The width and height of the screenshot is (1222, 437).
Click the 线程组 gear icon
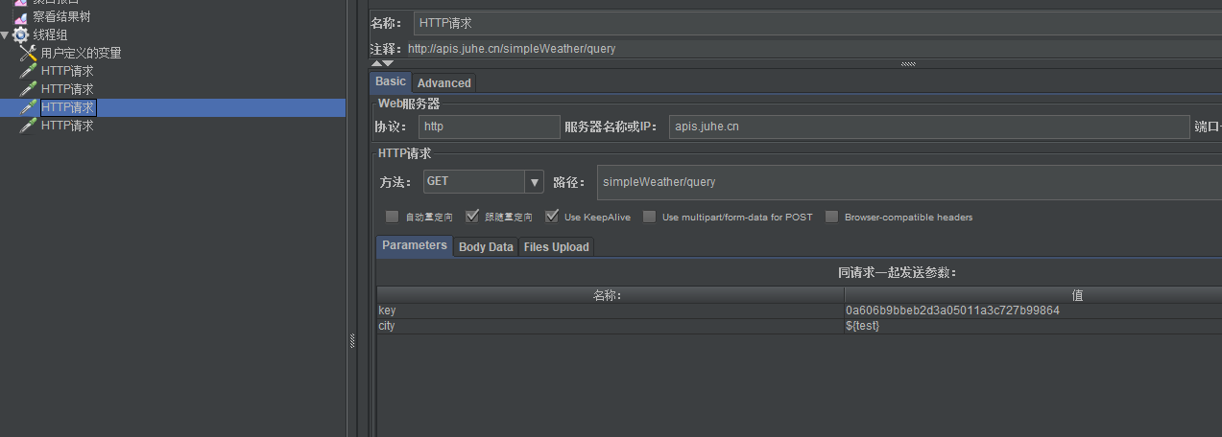[x=20, y=35]
